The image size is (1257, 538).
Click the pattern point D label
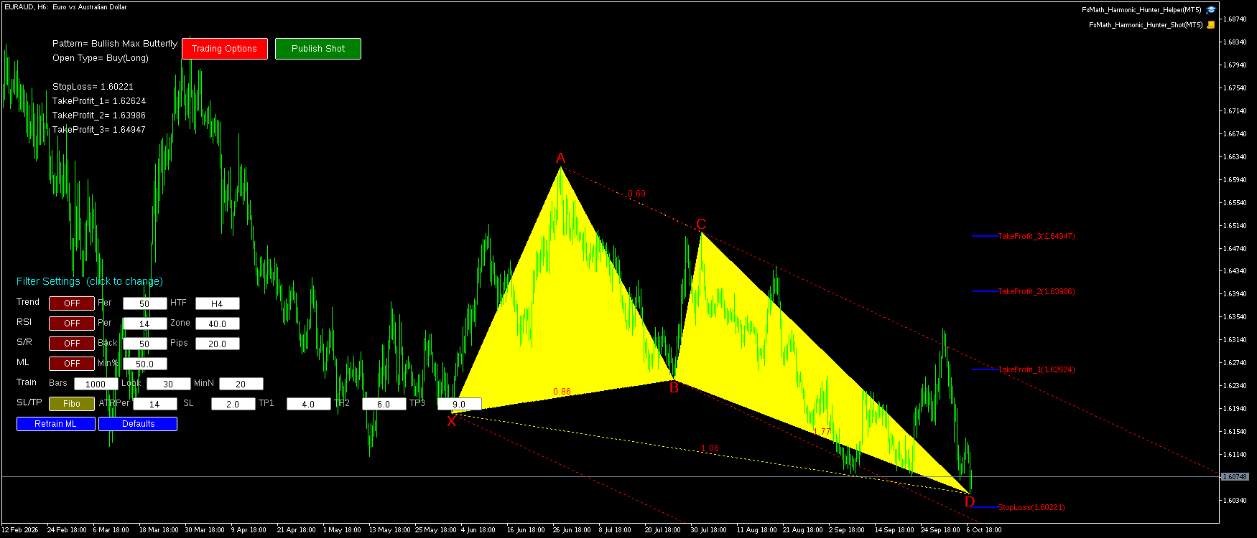[x=970, y=501]
